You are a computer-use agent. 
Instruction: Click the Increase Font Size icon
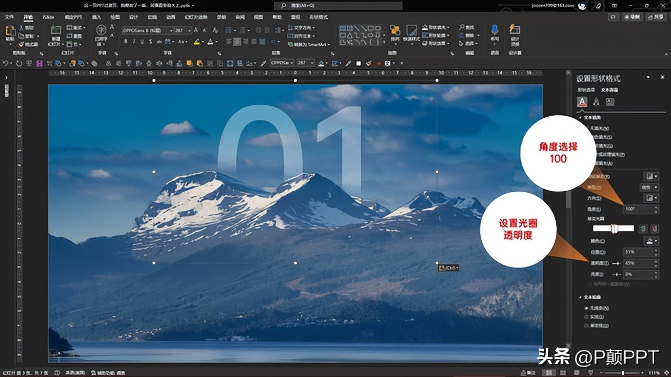pos(197,30)
